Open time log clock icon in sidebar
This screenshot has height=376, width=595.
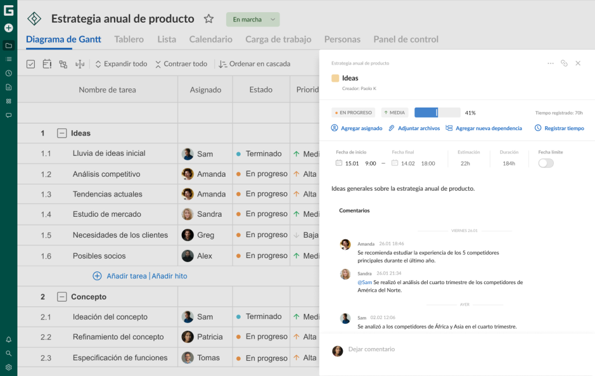point(8,73)
